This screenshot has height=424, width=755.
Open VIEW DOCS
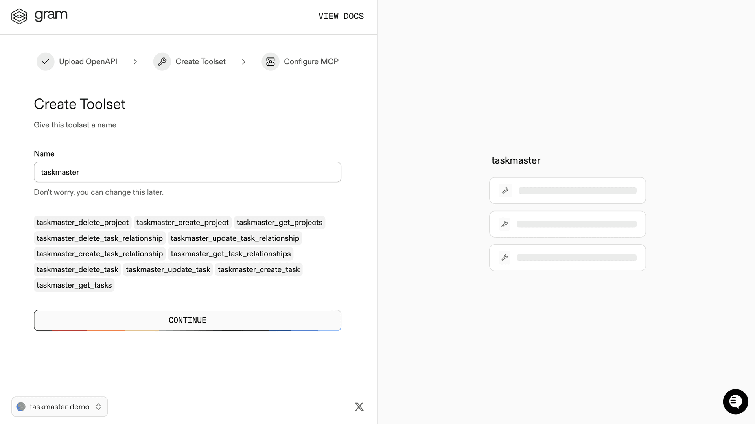[x=341, y=16]
